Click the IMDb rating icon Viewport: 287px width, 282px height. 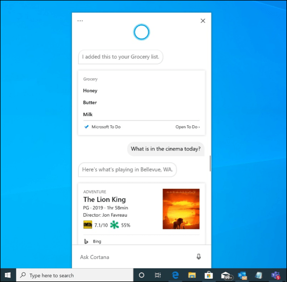point(88,225)
